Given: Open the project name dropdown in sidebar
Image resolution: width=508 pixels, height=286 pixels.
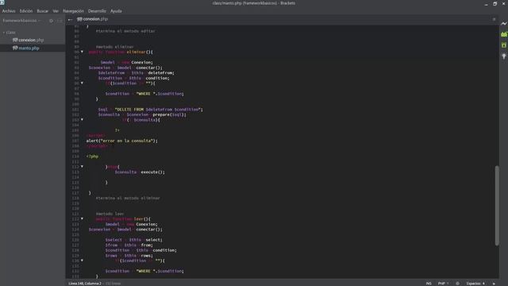Looking at the screenshot, I should [x=21, y=21].
